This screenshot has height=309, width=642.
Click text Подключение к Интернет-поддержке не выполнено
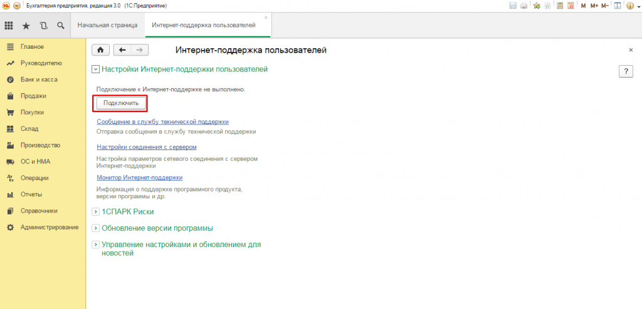click(171, 89)
